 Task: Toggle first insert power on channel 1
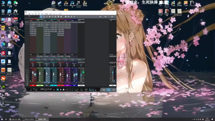coord(30,22)
